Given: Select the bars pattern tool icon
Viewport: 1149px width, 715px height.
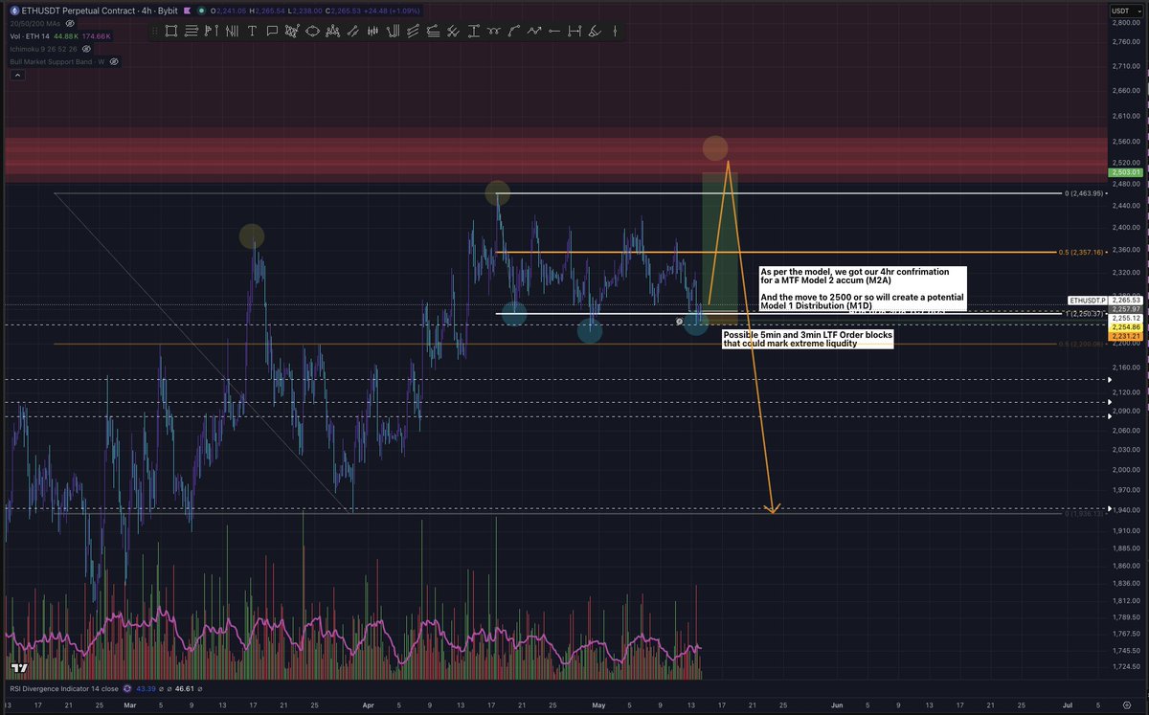Looking at the screenshot, I should pos(372,31).
